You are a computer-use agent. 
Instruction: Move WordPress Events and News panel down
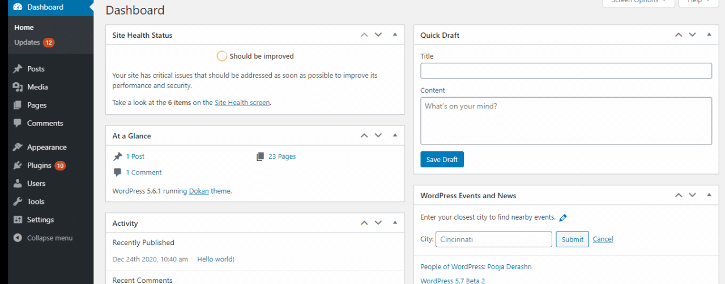click(692, 195)
